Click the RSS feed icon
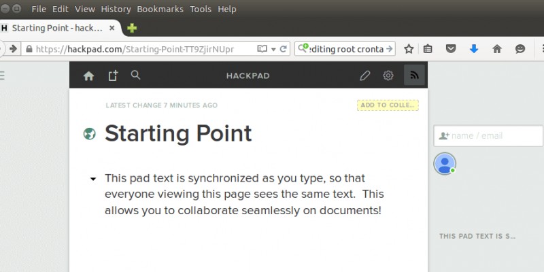 point(414,75)
